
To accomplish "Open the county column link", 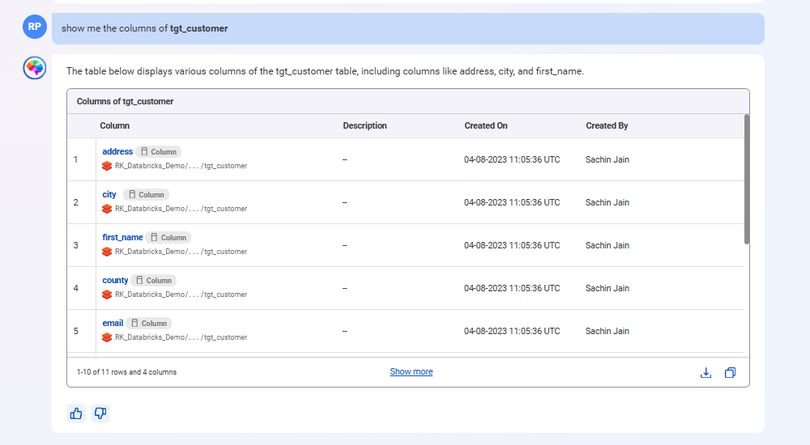I will point(115,280).
